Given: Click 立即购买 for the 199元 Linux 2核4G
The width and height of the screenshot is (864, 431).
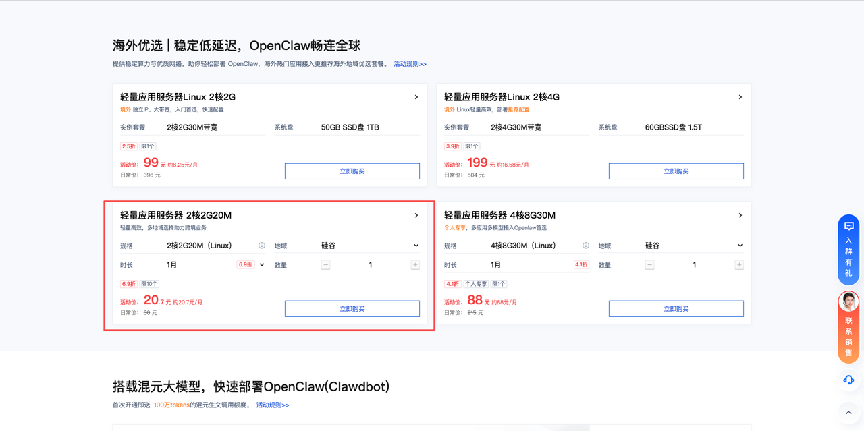Looking at the screenshot, I should pos(676,171).
